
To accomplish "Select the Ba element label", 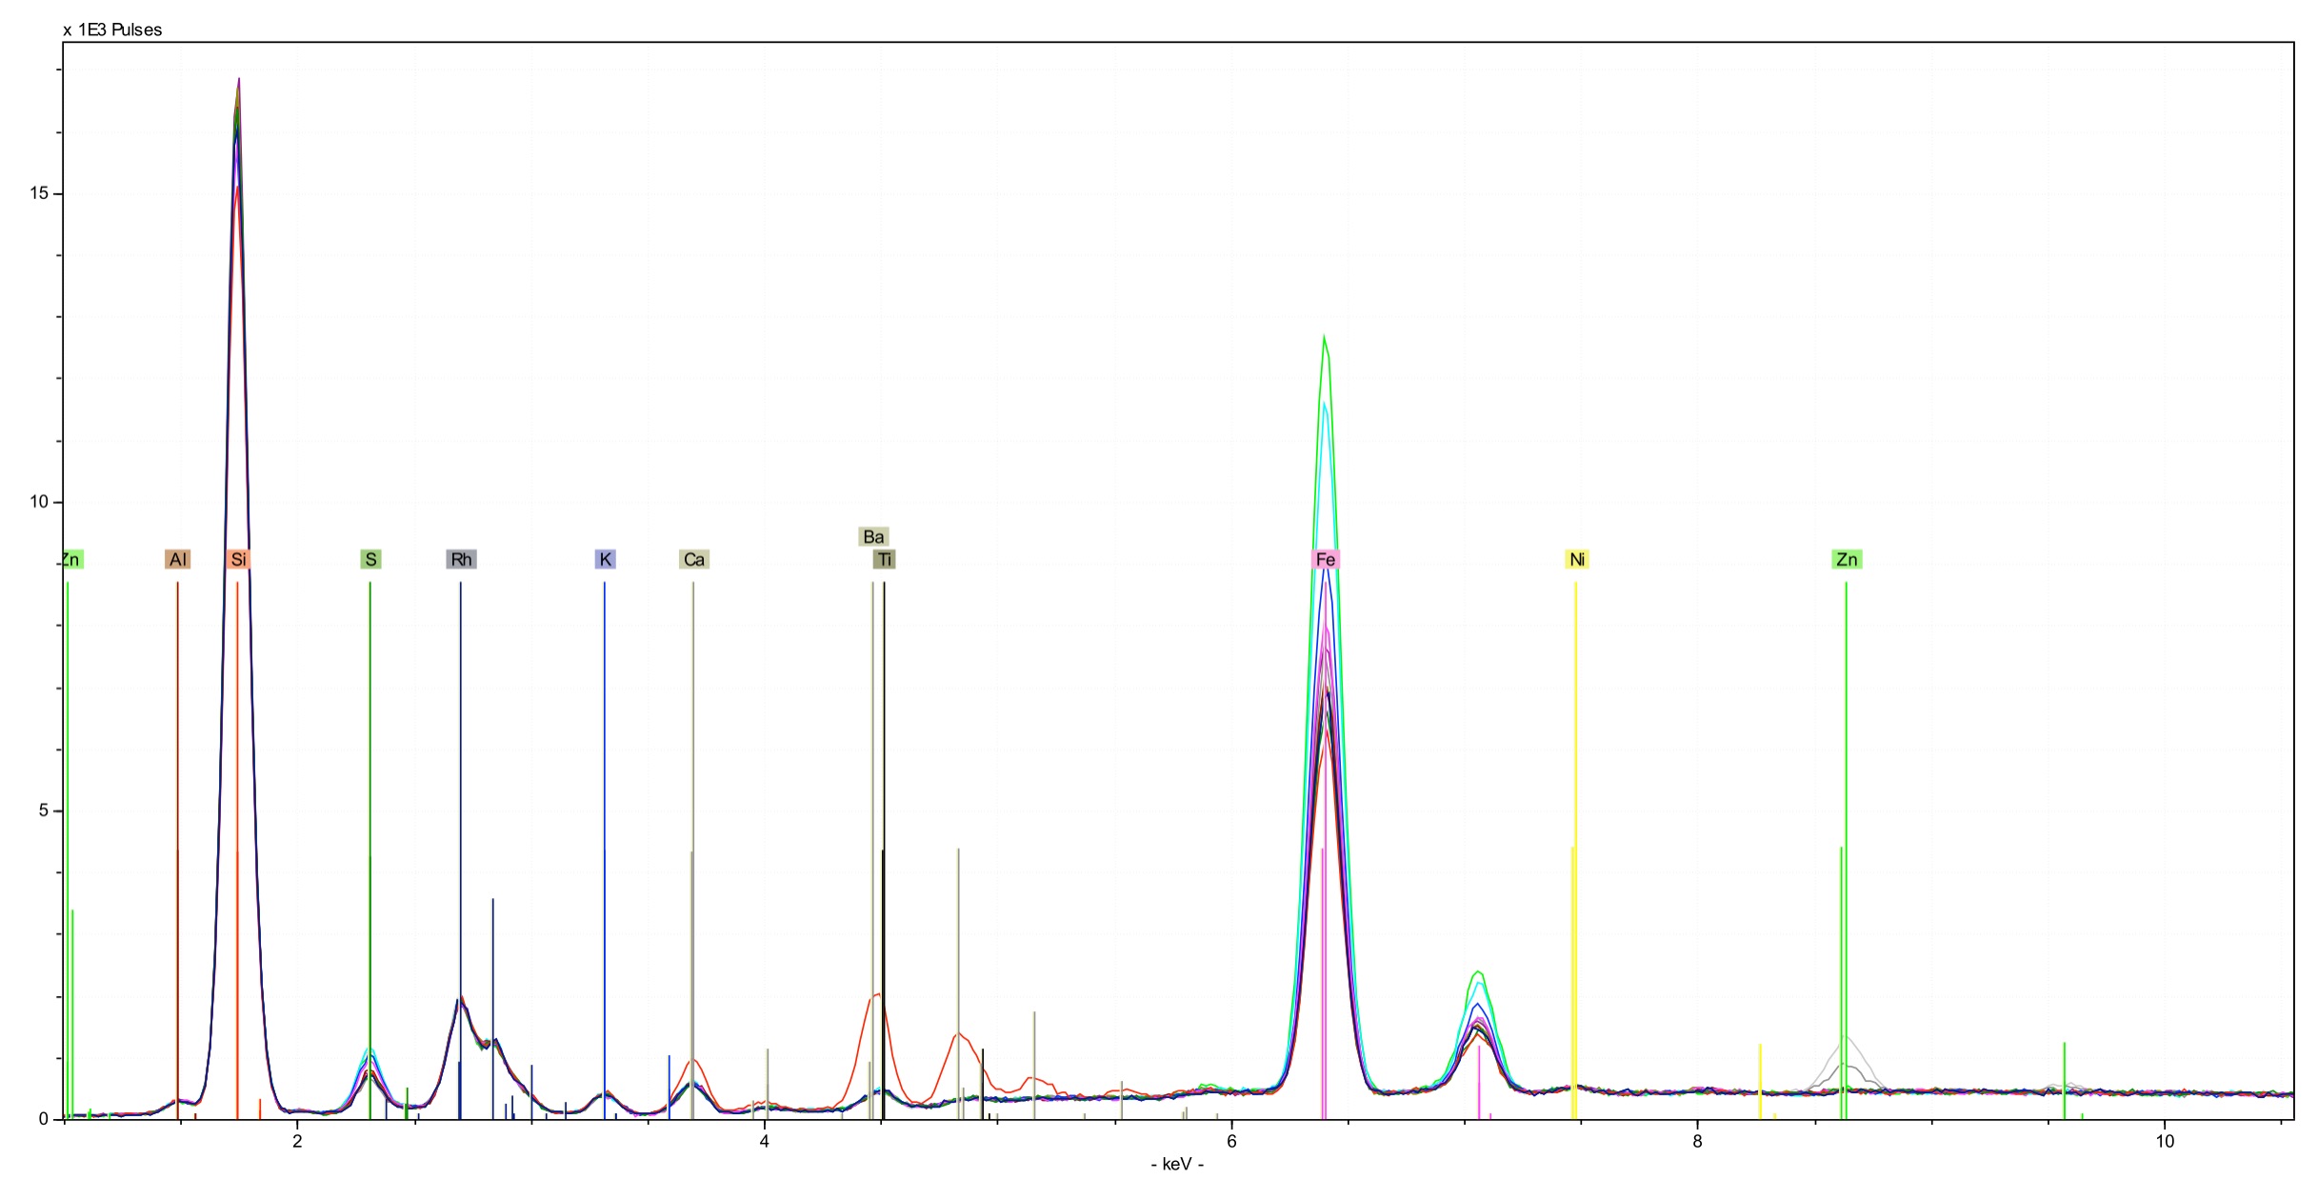I will (872, 536).
